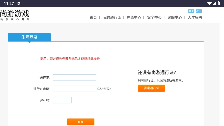
Task: Go to 充值中心 in the navigation bar
Action: [x=134, y=17]
